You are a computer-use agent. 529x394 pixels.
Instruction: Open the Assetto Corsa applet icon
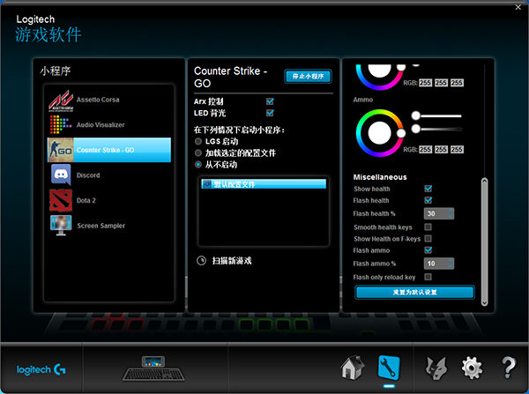point(61,100)
